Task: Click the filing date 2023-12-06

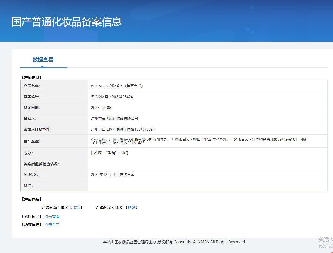Action: 101,108
